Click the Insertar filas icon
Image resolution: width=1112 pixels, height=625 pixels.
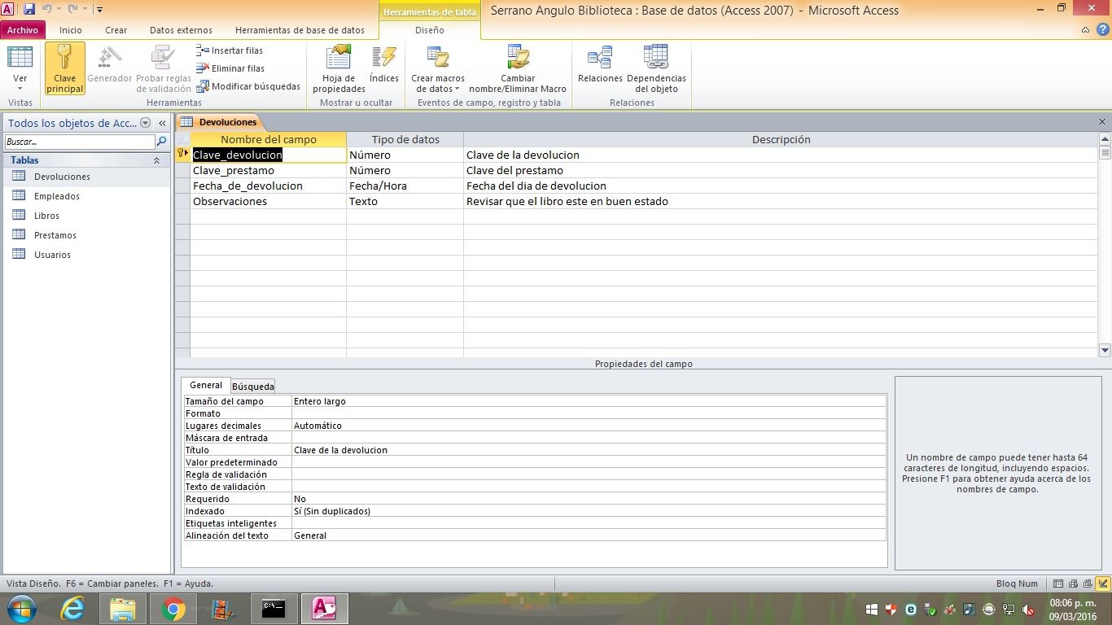[x=204, y=50]
